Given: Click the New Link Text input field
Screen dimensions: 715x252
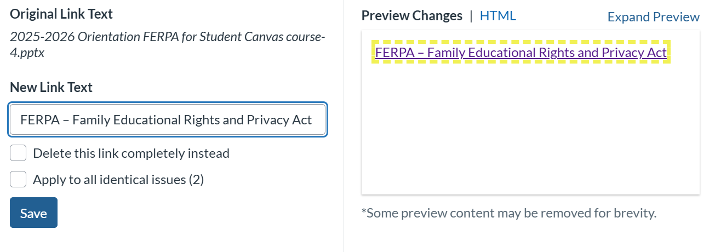Looking at the screenshot, I should pyautogui.click(x=167, y=120).
